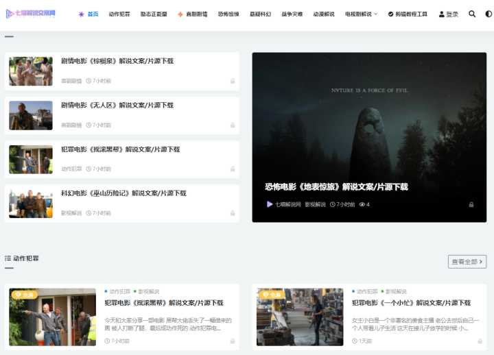
Task: Click orange badge on 《摇滚黑帮》 card image
Action: point(24,295)
